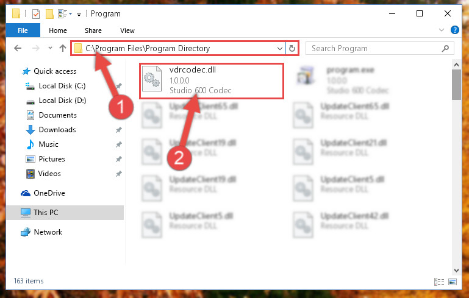The height and width of the screenshot is (298, 469).
Task: Switch to large icons view button
Action: click(453, 282)
